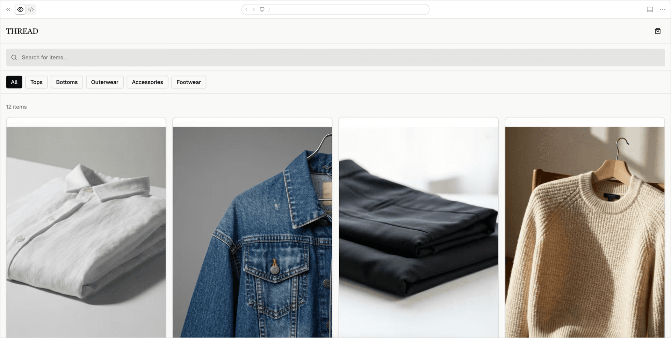Go back in the preview browser
The width and height of the screenshot is (671, 338).
pos(246,9)
